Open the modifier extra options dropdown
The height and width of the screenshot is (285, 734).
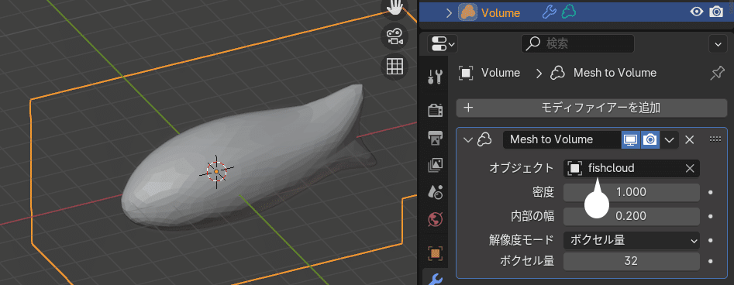click(670, 139)
